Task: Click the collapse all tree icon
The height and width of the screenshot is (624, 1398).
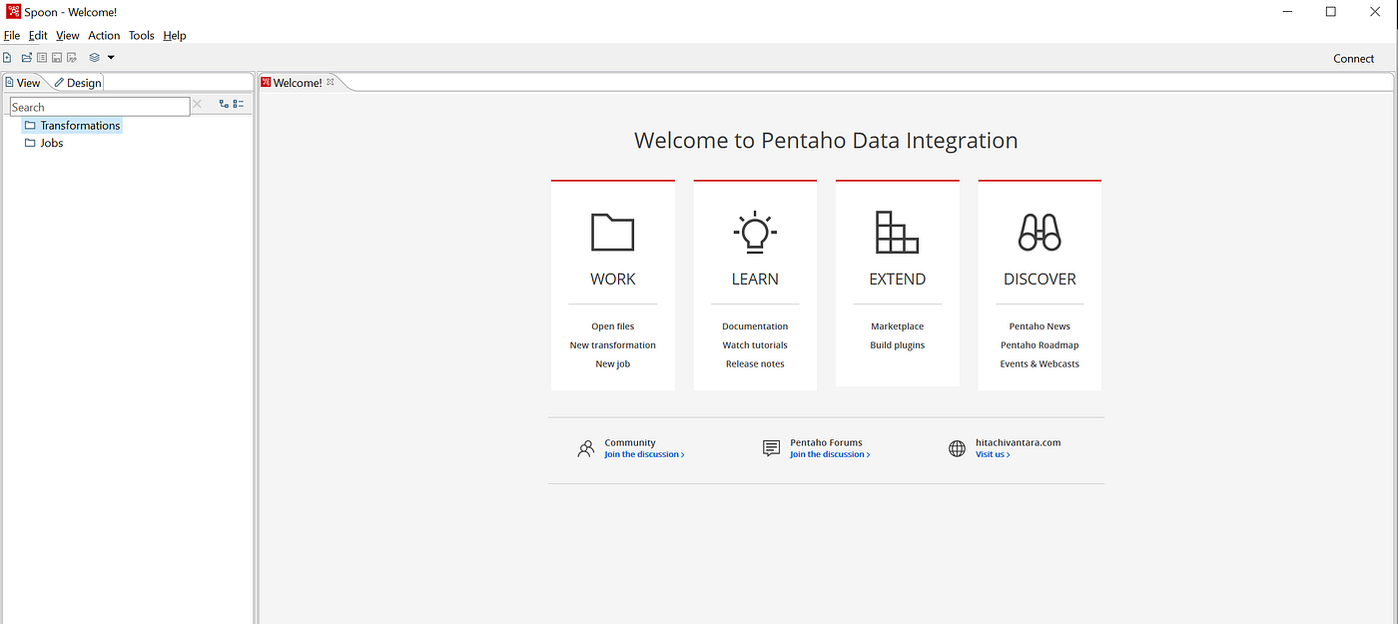Action: [x=239, y=104]
